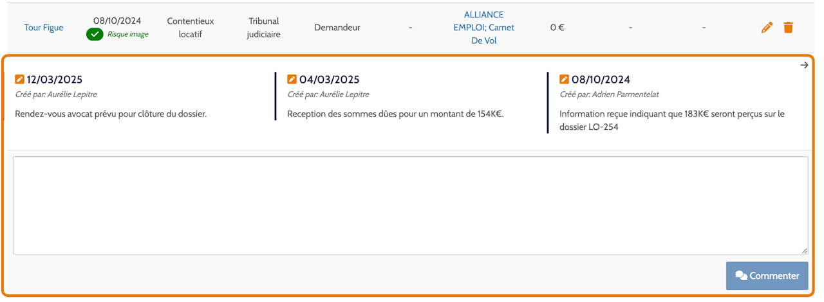
Task: Open the Tour Figue link
Action: (x=44, y=28)
